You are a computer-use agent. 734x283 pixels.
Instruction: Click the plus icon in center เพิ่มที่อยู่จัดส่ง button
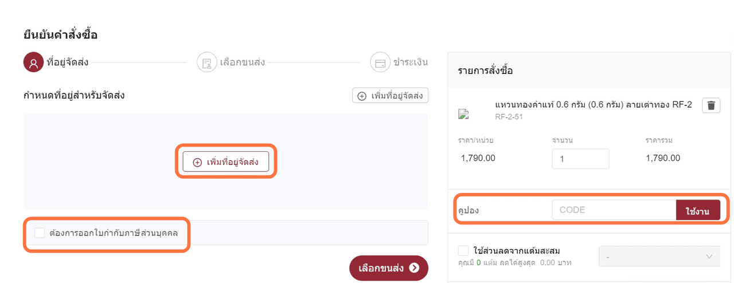tap(197, 162)
